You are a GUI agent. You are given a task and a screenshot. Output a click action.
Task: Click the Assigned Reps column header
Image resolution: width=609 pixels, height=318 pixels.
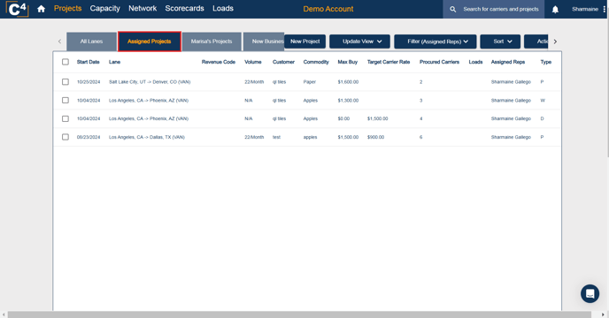507,62
